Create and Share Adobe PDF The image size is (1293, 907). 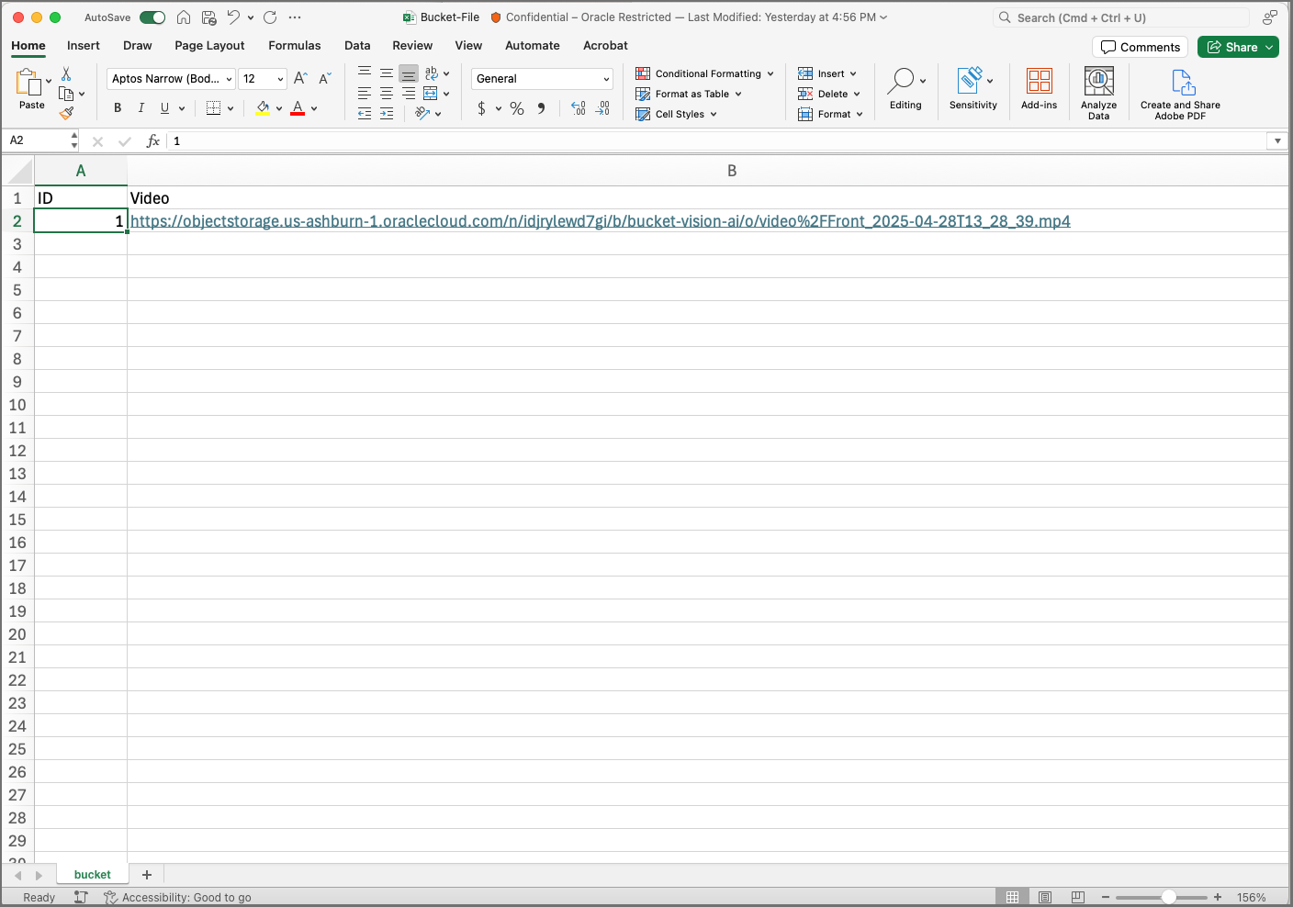tap(1179, 89)
